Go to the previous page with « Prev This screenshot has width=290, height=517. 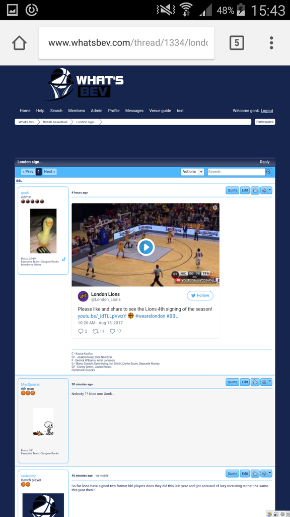(x=28, y=172)
